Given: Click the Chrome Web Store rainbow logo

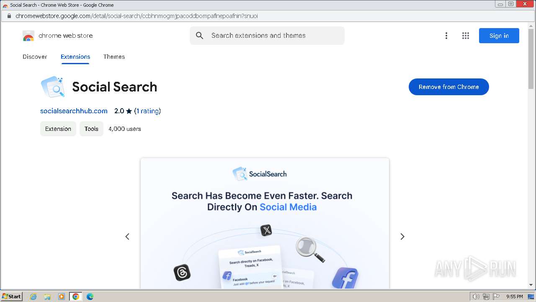Looking at the screenshot, I should click(x=28, y=36).
